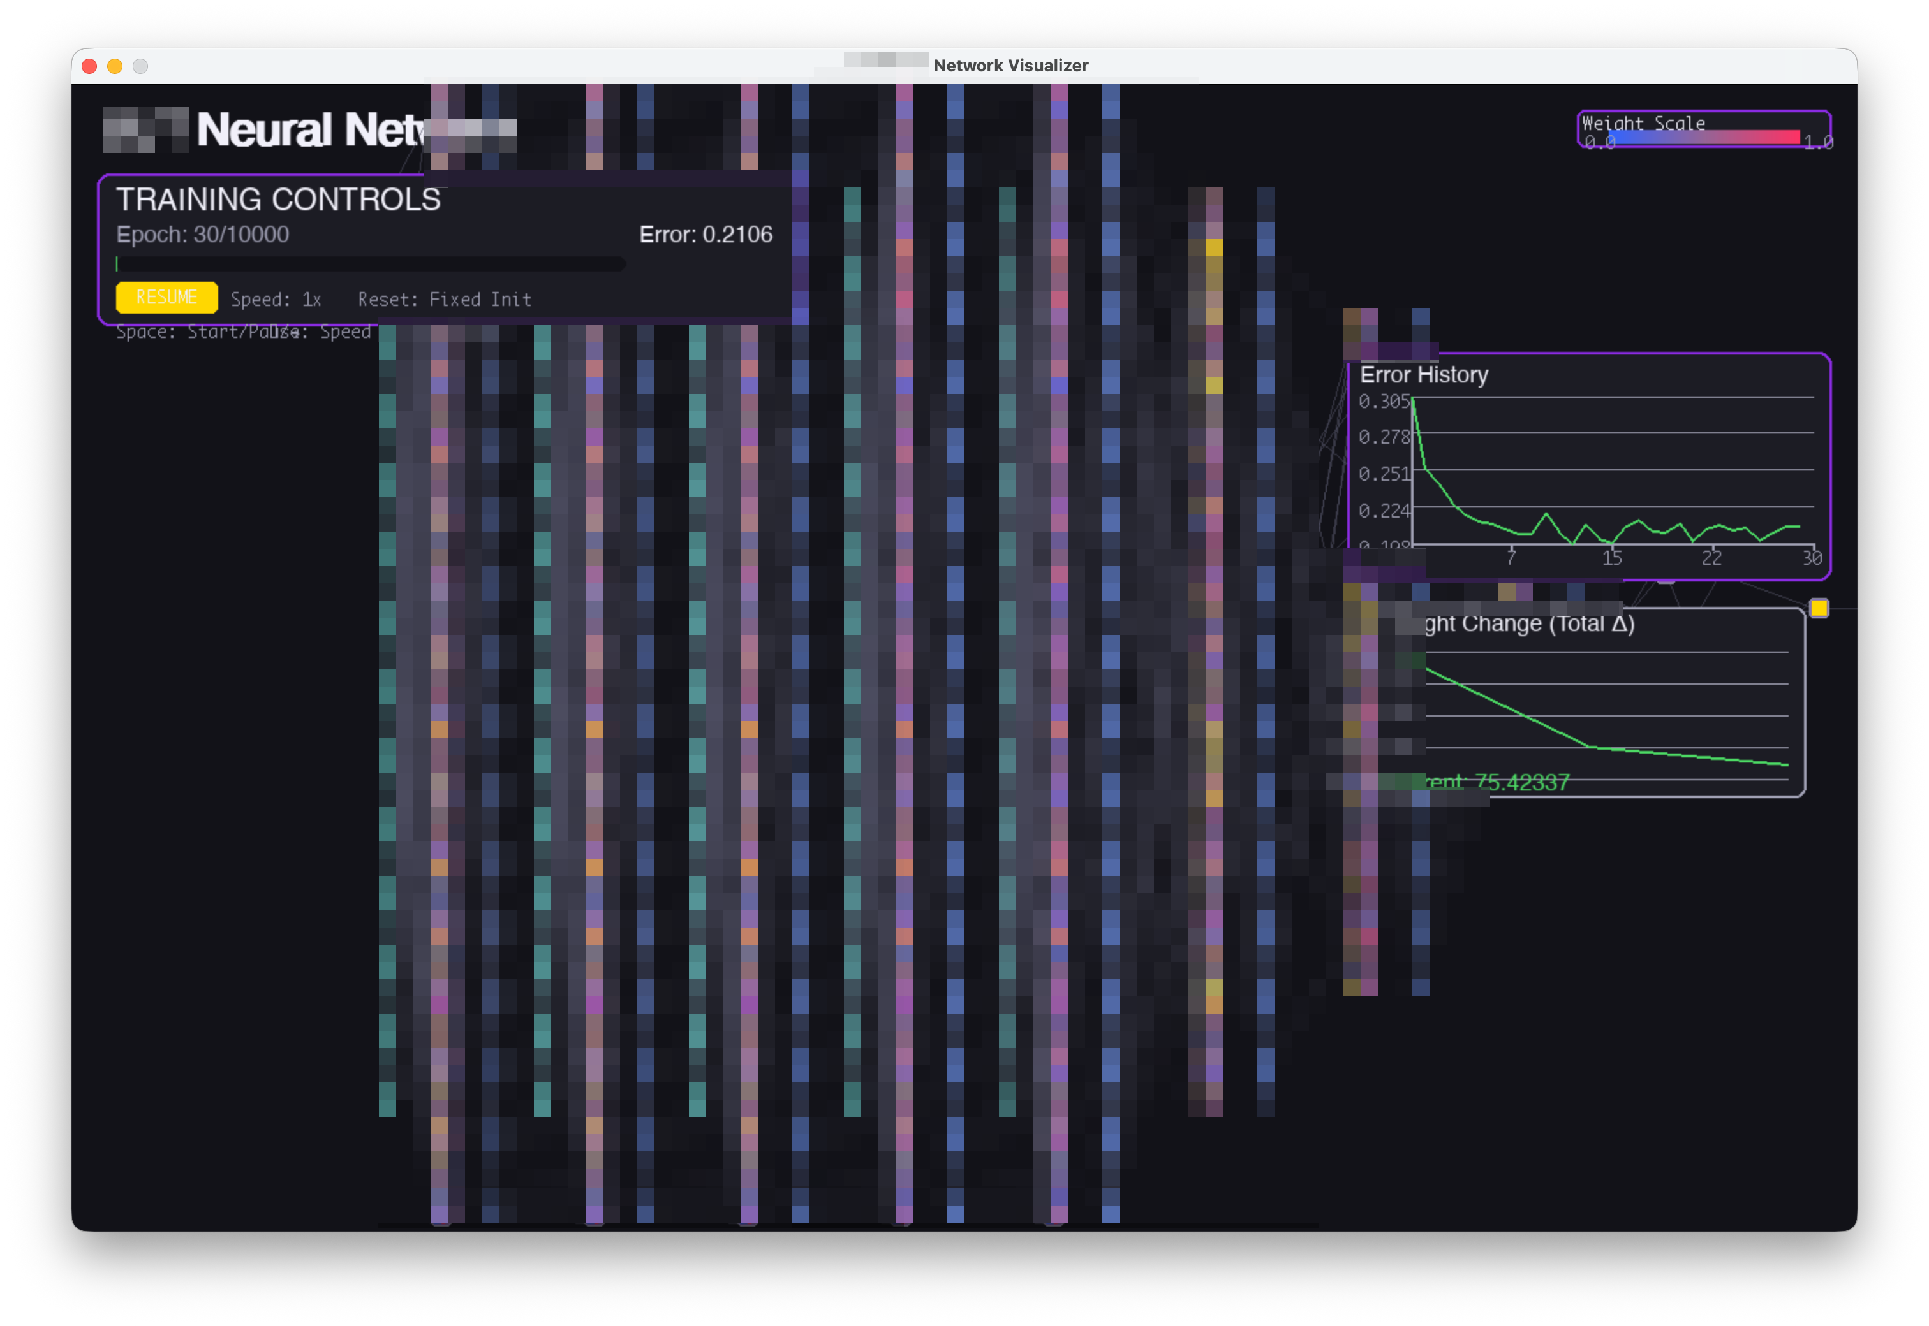Close the window with the red button
1929x1326 pixels.
coord(90,66)
